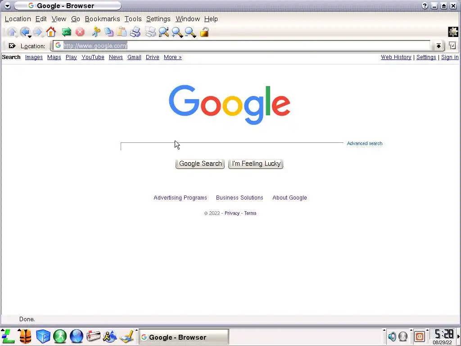Click the animated gear throbber icon
The image size is (461, 346).
coord(453,32)
